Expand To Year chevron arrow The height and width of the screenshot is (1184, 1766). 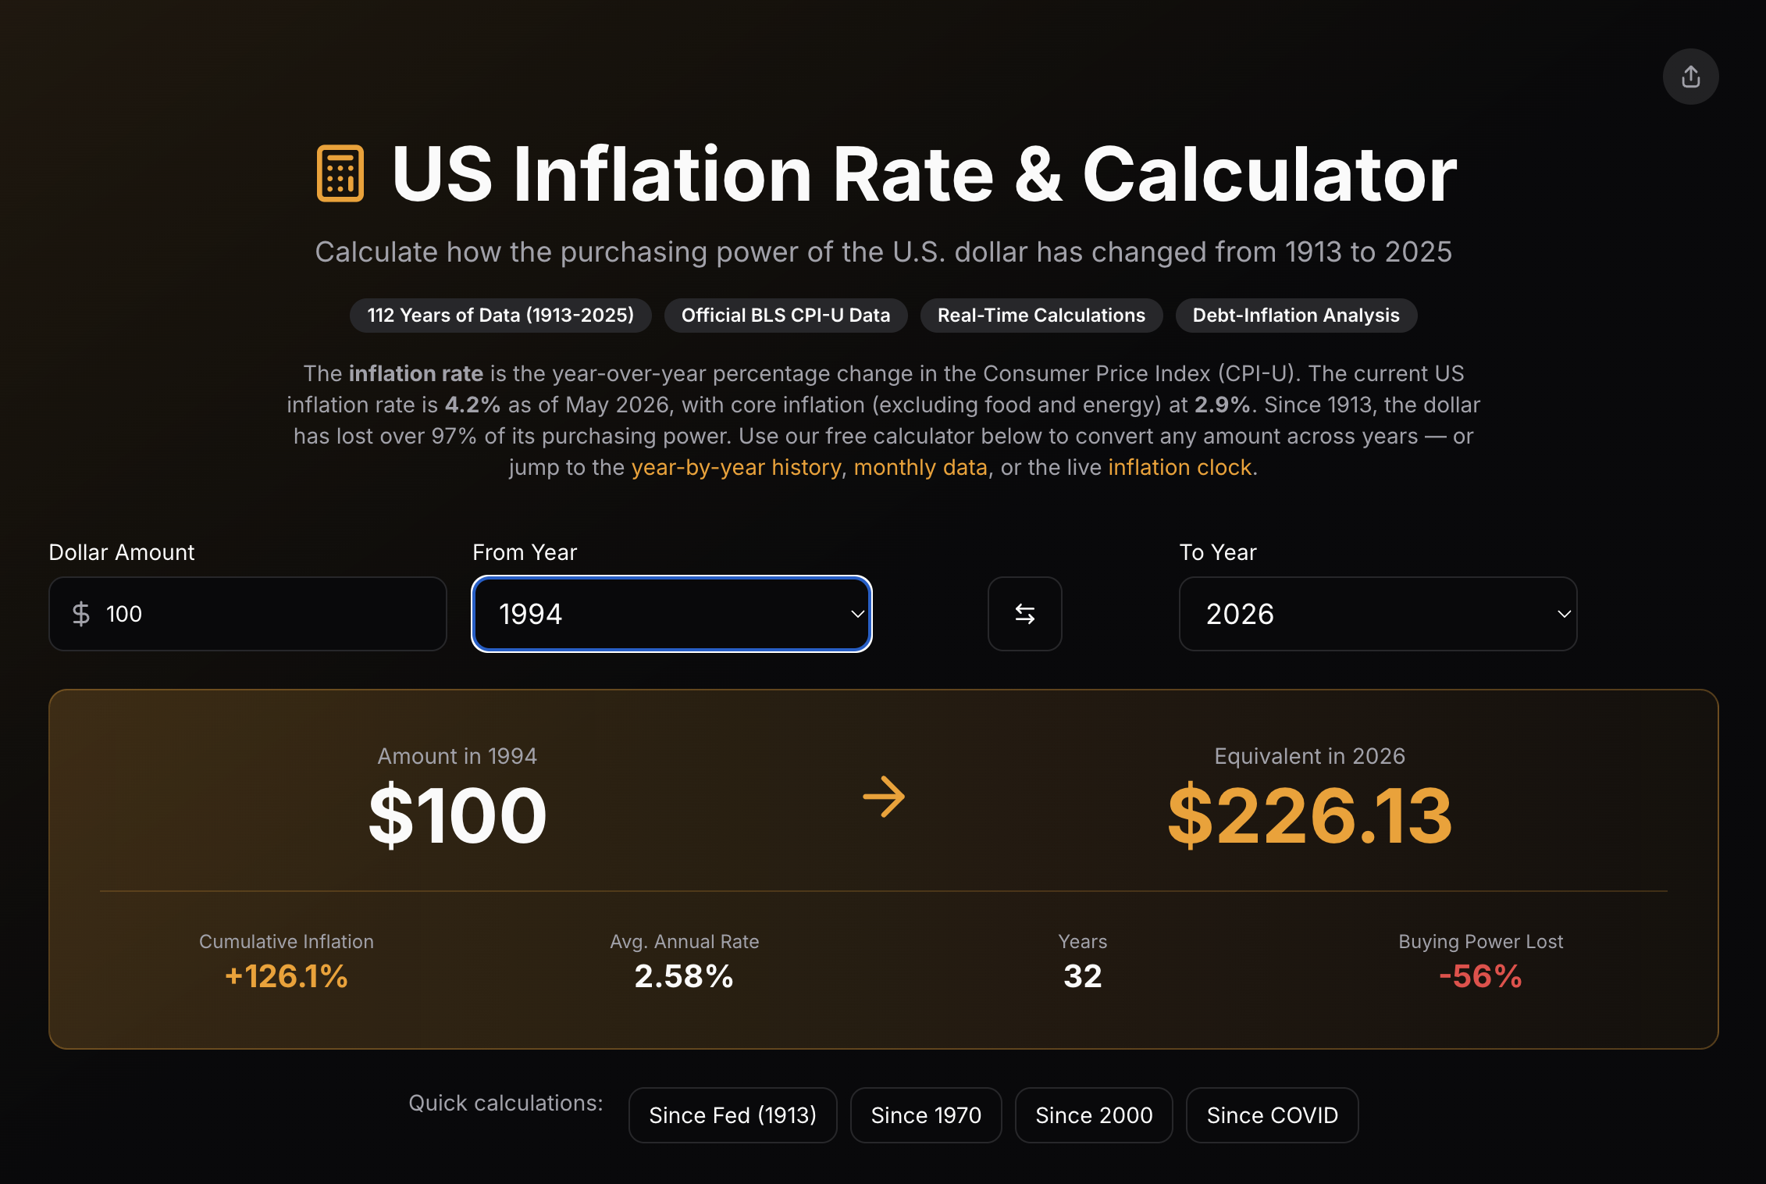1564,614
